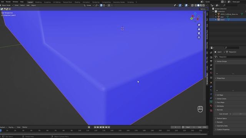Click the new scene icon in top bar
Viewport: 246px width, 138px height.
click(x=222, y=2)
